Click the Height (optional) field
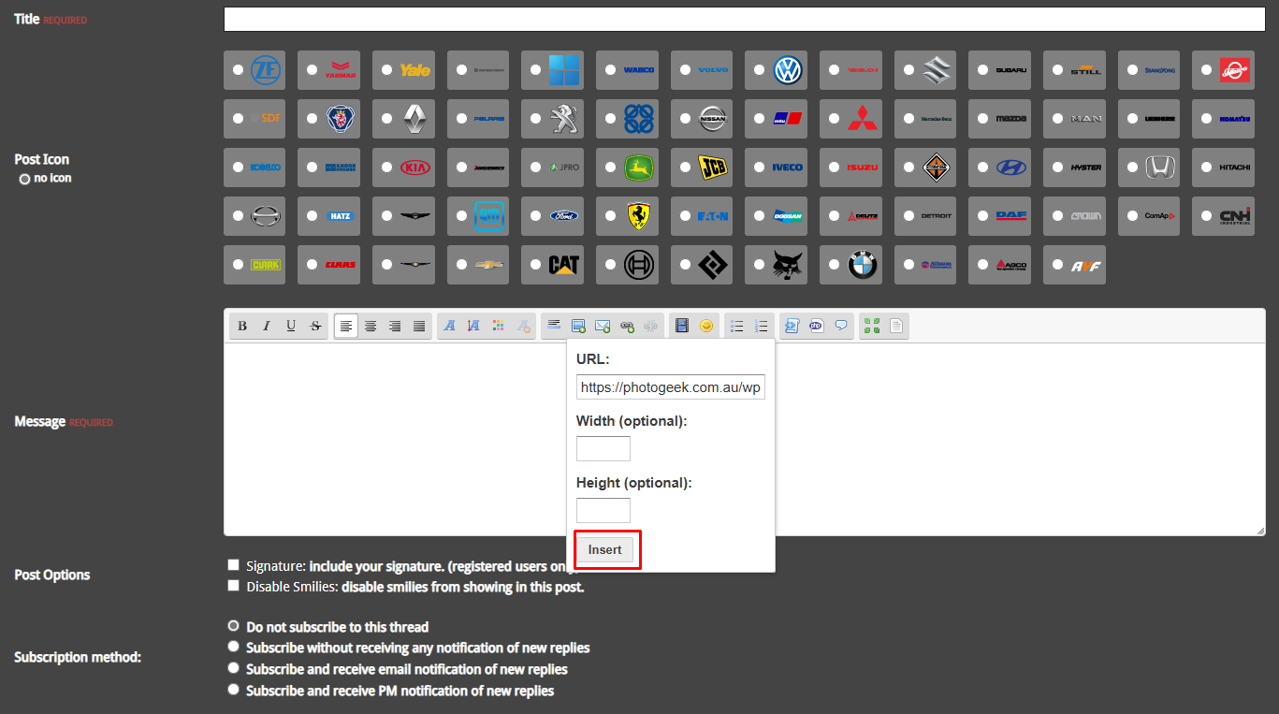The height and width of the screenshot is (714, 1279). (x=603, y=511)
